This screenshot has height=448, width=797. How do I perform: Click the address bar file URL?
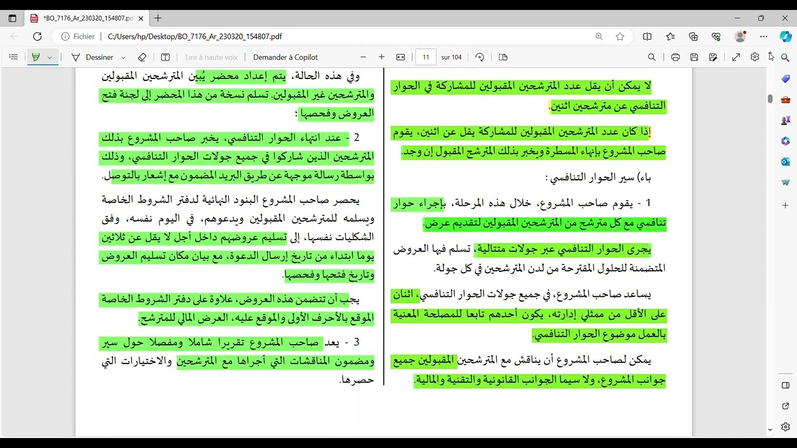pyautogui.click(x=195, y=37)
